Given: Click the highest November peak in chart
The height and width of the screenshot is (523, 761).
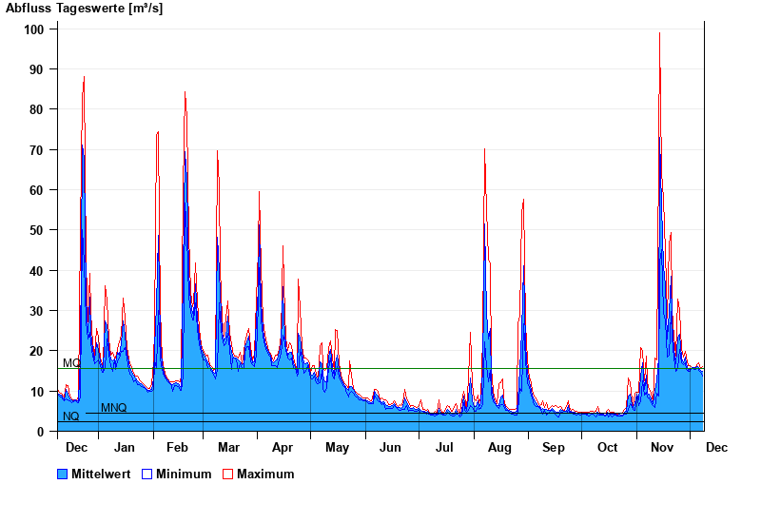Looking at the screenshot, I should click(659, 36).
